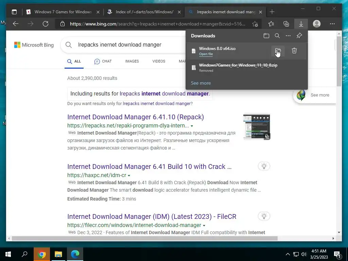Screen dimensions: 348x261
Task: Toggle the Downloads toolbar button
Action: point(301,24)
